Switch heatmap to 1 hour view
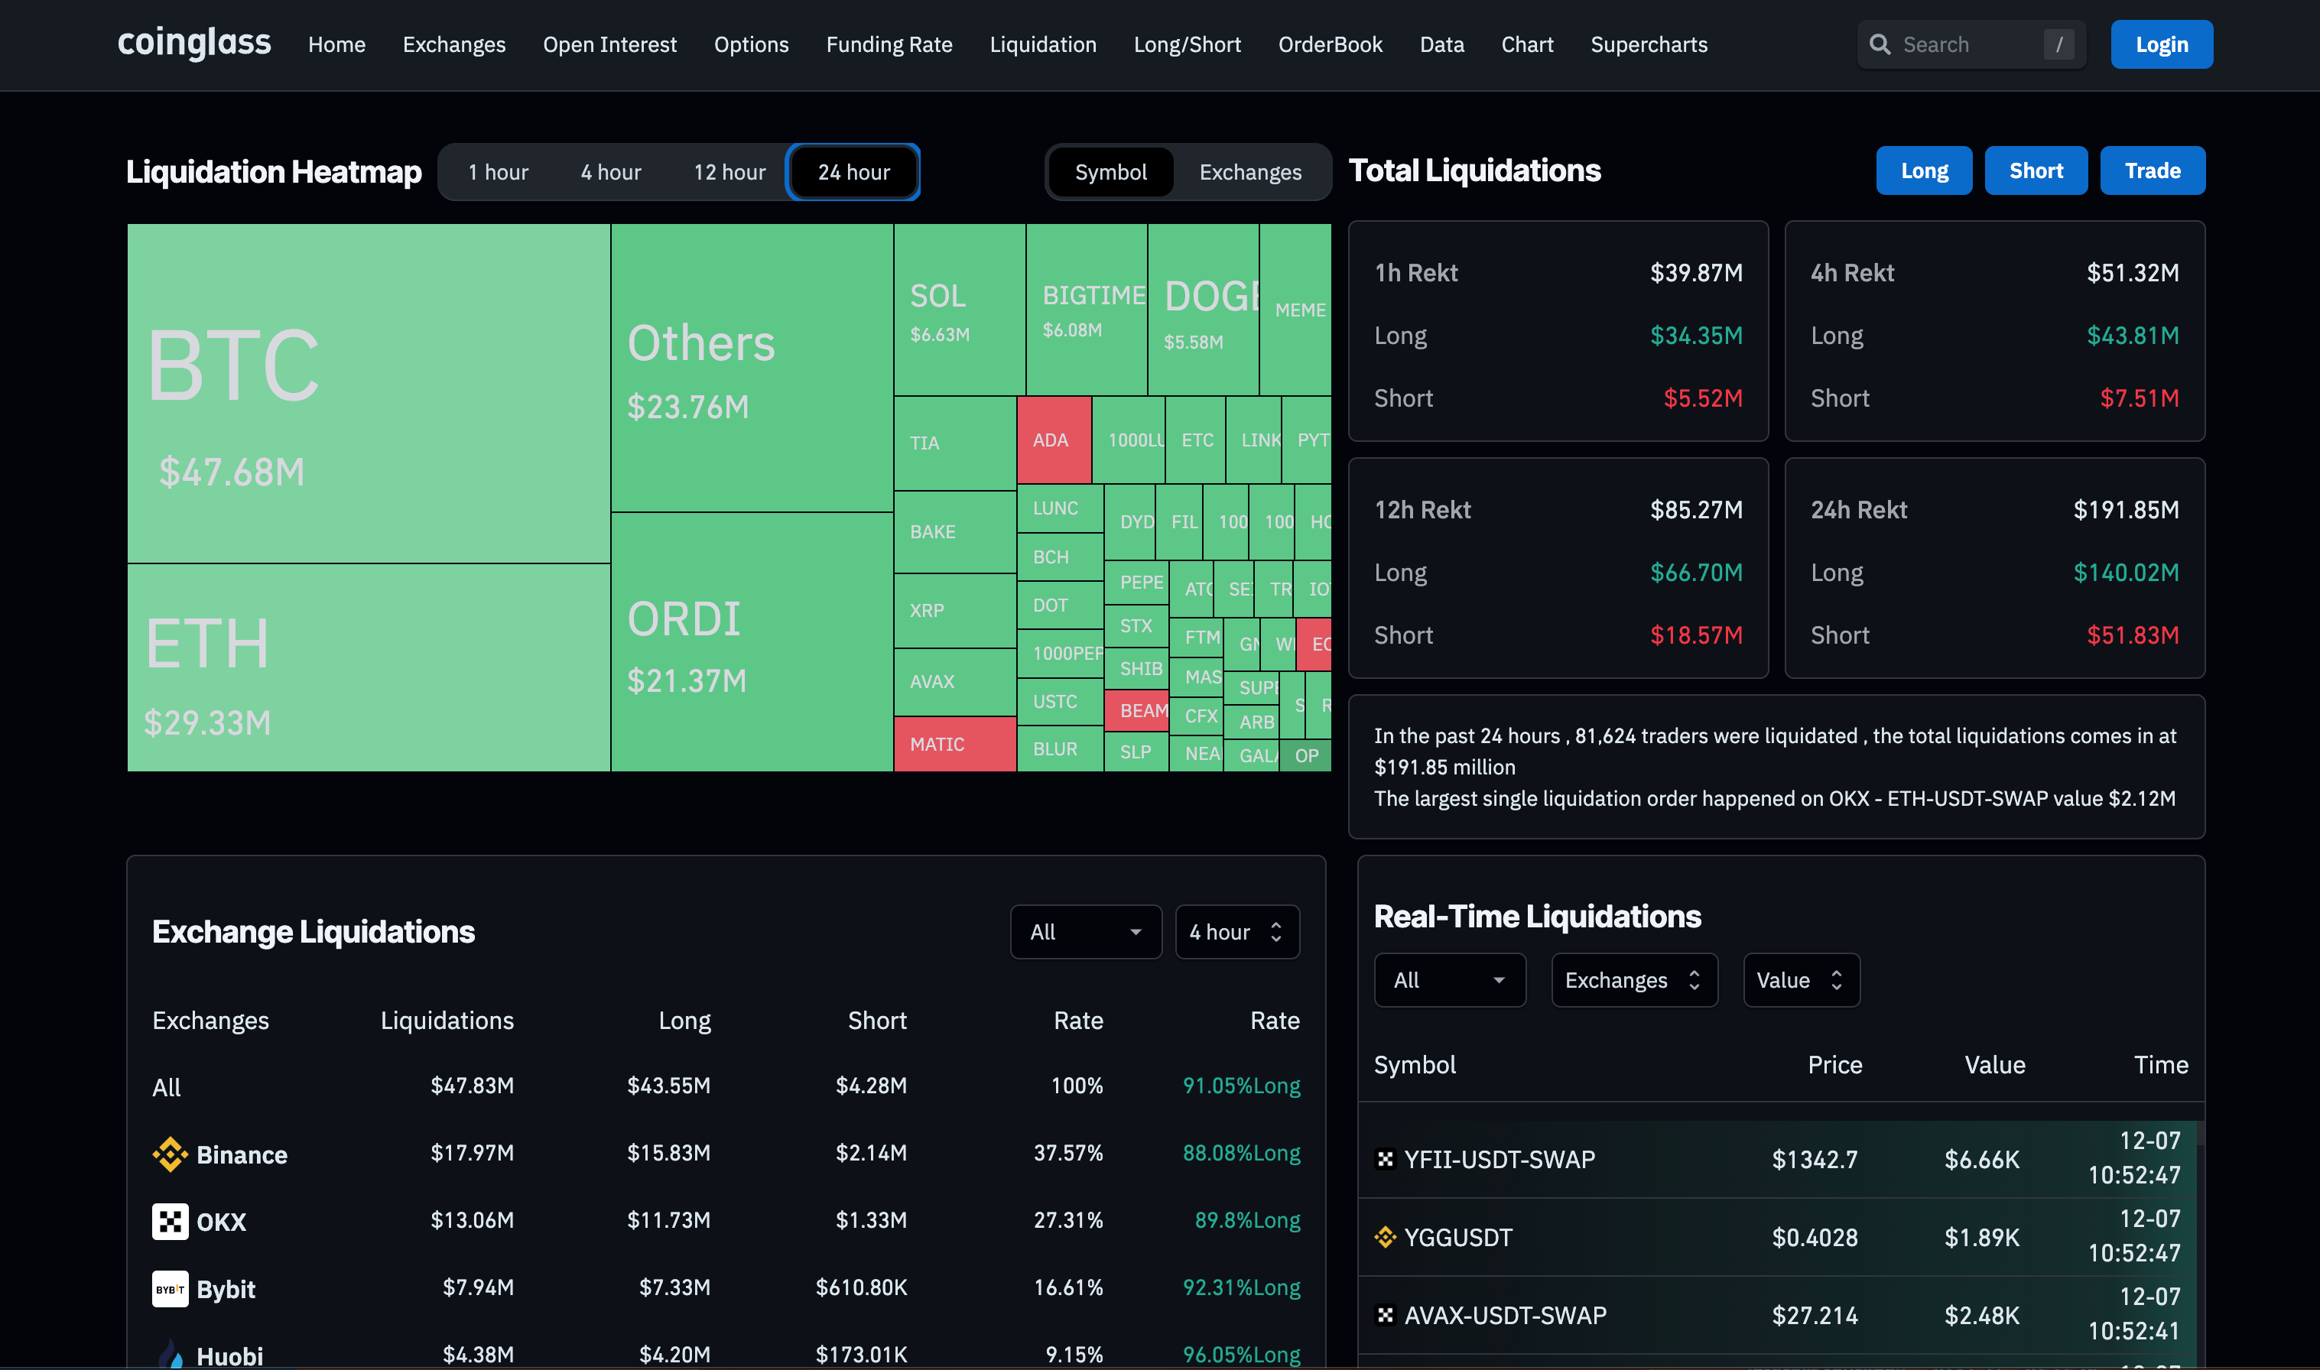 pos(499,172)
